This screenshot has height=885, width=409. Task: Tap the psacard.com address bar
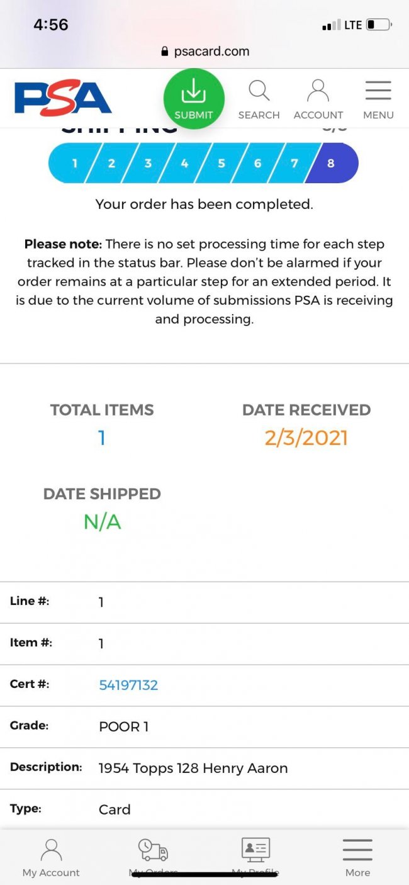pos(204,52)
